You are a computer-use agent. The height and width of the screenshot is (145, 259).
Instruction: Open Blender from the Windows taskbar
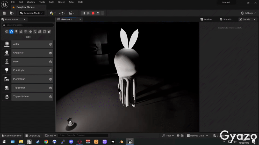121,142
